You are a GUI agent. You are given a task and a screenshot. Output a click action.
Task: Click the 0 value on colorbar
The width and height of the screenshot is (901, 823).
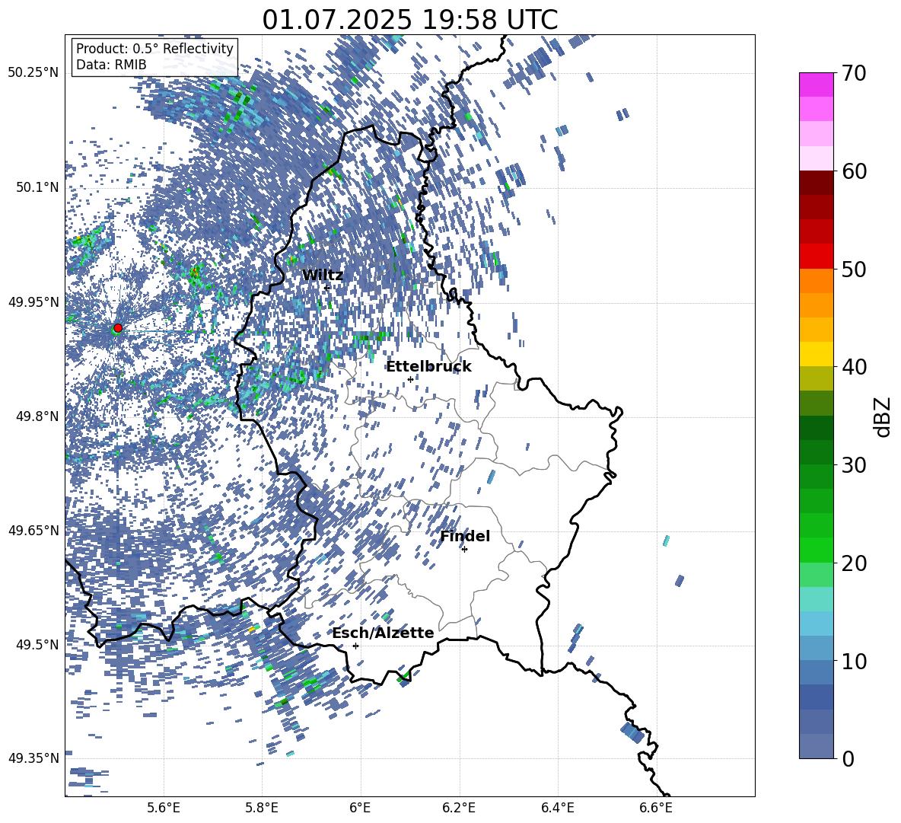[848, 758]
